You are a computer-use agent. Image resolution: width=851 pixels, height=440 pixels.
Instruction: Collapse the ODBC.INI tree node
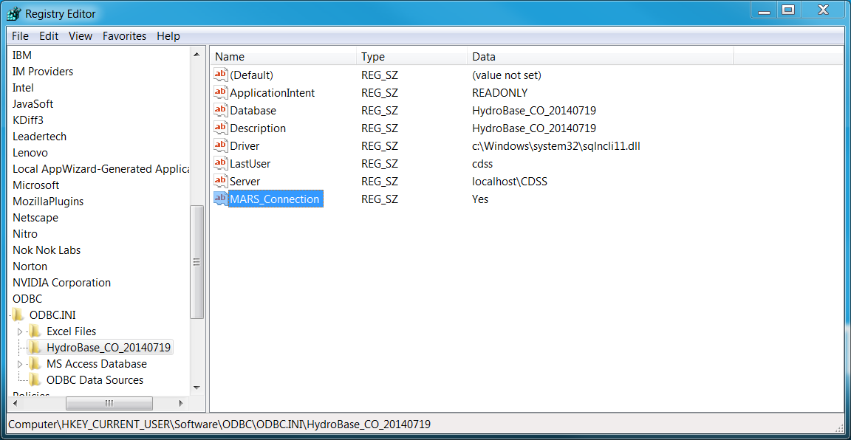pos(8,315)
